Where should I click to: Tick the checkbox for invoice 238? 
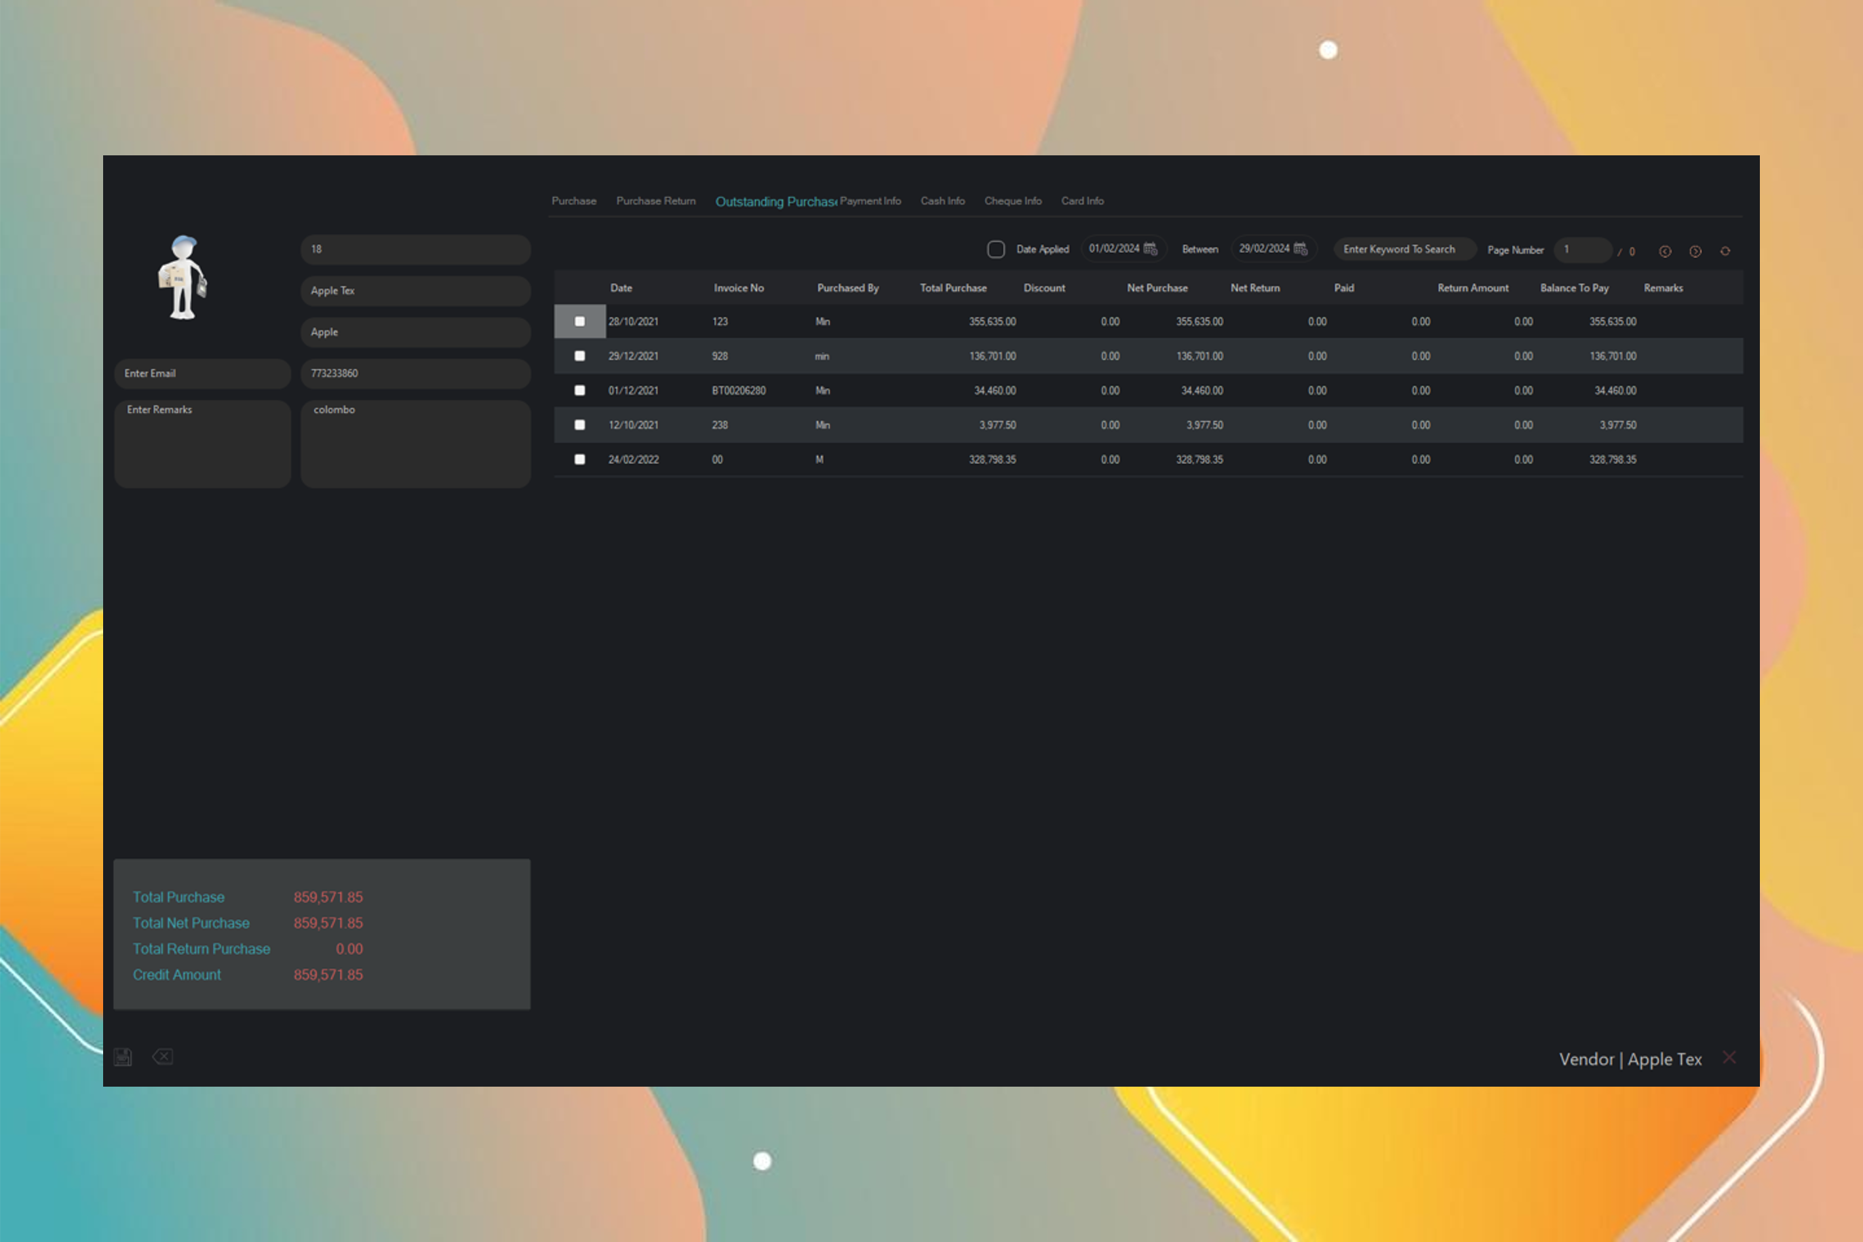pyautogui.click(x=580, y=425)
